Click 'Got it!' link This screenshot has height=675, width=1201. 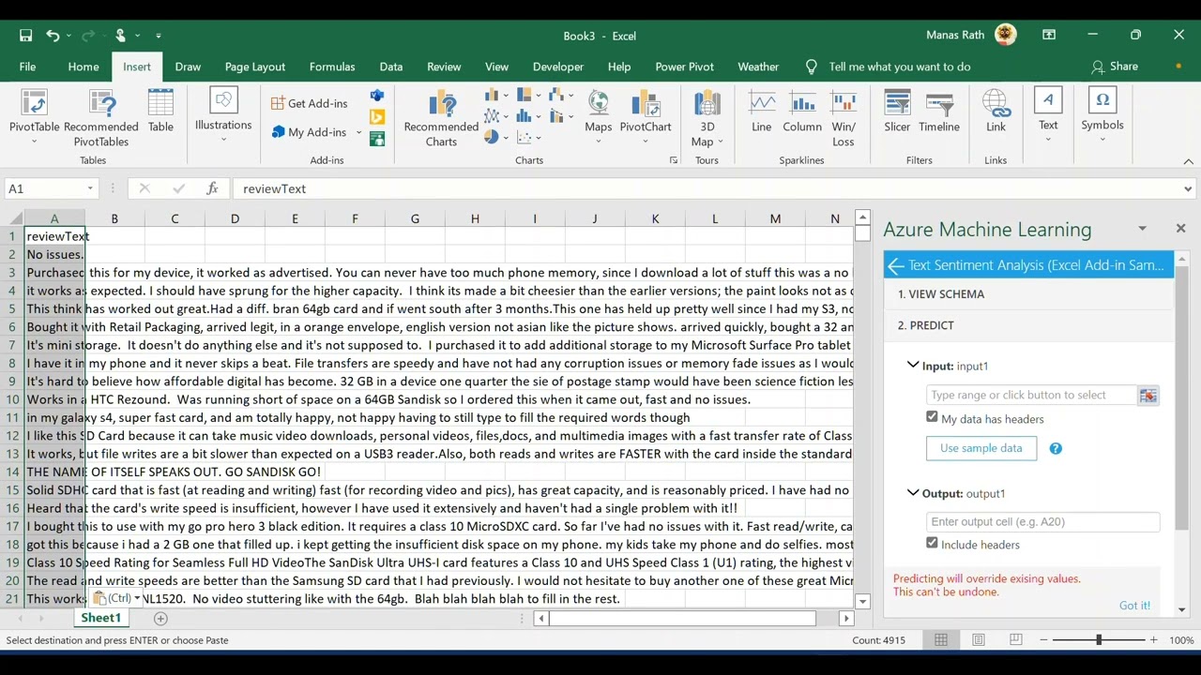(1134, 606)
